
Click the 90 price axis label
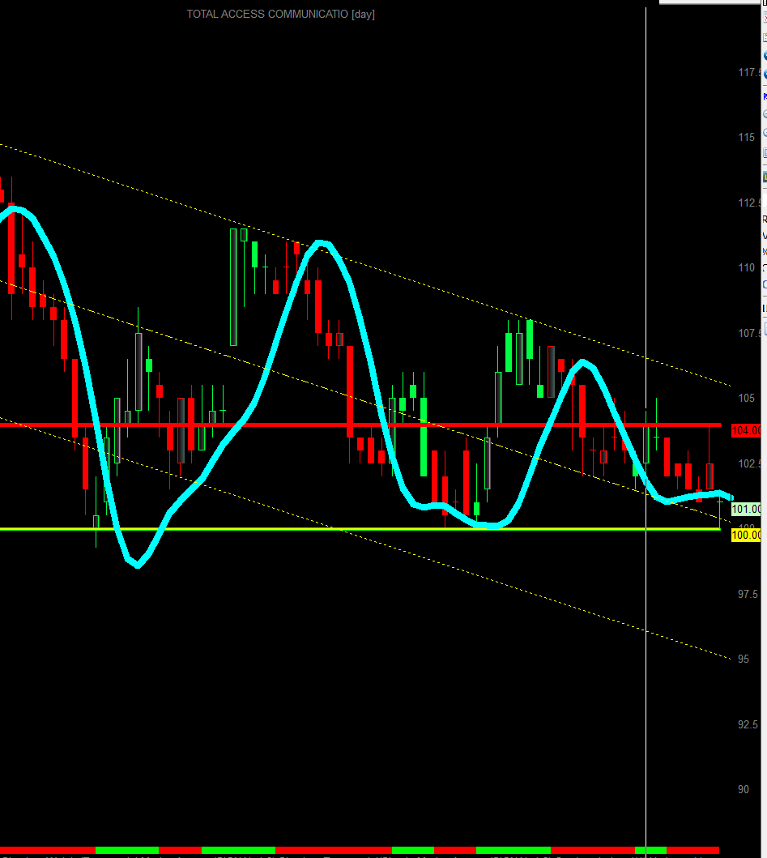(744, 790)
